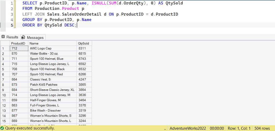The height and width of the screenshot is (131, 275).
Task: Select result row number 15 header
Action: click(5, 121)
